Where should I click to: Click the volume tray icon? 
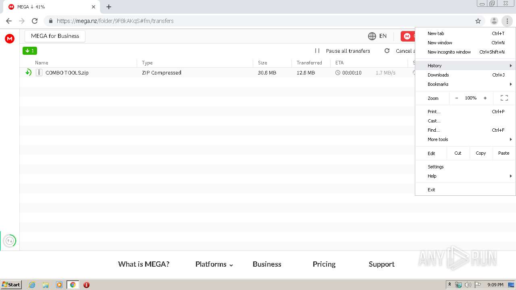click(468, 285)
